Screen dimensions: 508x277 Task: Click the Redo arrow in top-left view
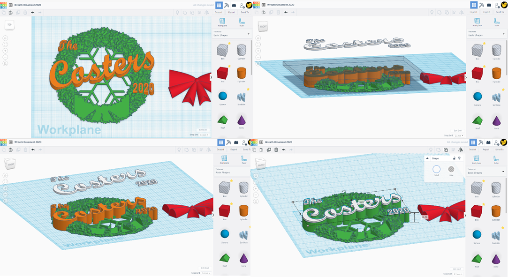[x=40, y=13]
